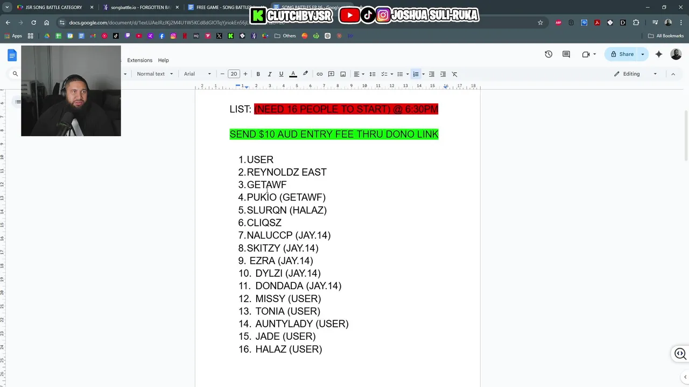The width and height of the screenshot is (689, 387).
Task: Click the font size field showing 20
Action: point(234,74)
